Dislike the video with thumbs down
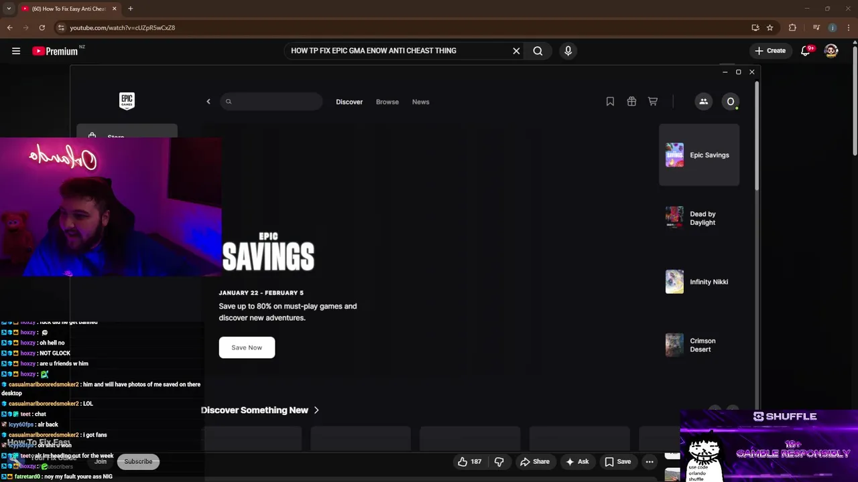This screenshot has width=858, height=482. [x=499, y=462]
